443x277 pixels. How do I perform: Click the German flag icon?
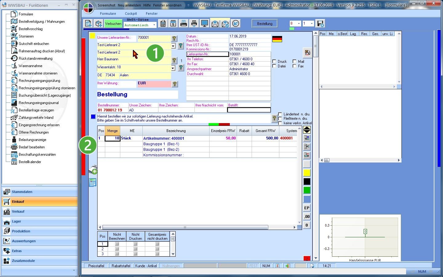point(277,39)
